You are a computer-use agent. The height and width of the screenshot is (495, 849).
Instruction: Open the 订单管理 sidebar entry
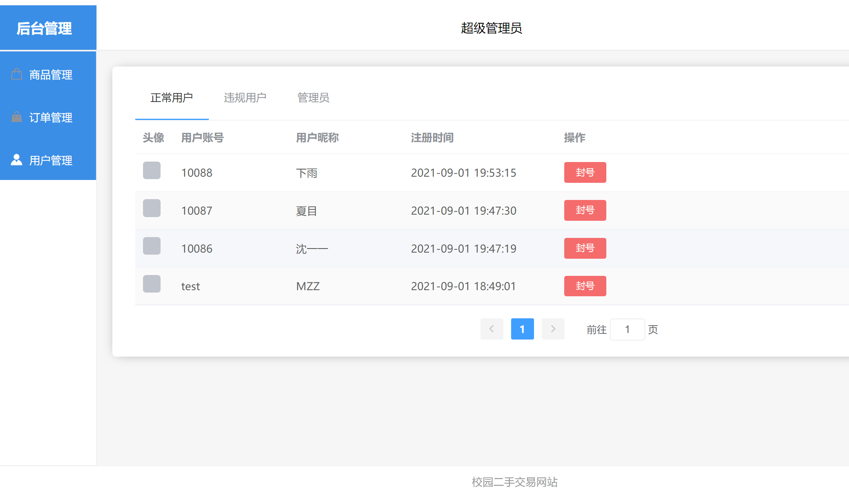51,118
